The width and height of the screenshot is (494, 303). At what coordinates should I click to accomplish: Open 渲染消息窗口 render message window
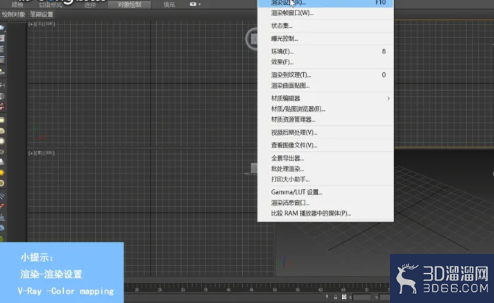(x=326, y=203)
